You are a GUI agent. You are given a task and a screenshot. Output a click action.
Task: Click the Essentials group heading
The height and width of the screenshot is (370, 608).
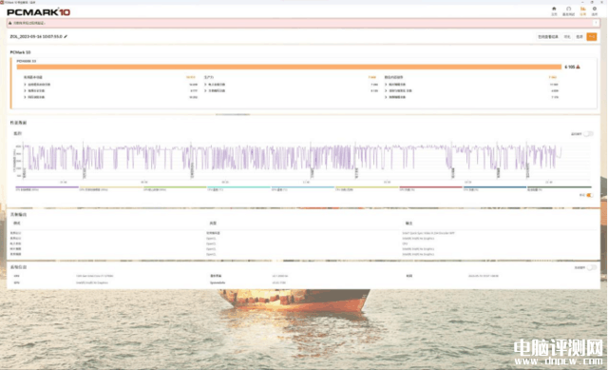(x=33, y=77)
